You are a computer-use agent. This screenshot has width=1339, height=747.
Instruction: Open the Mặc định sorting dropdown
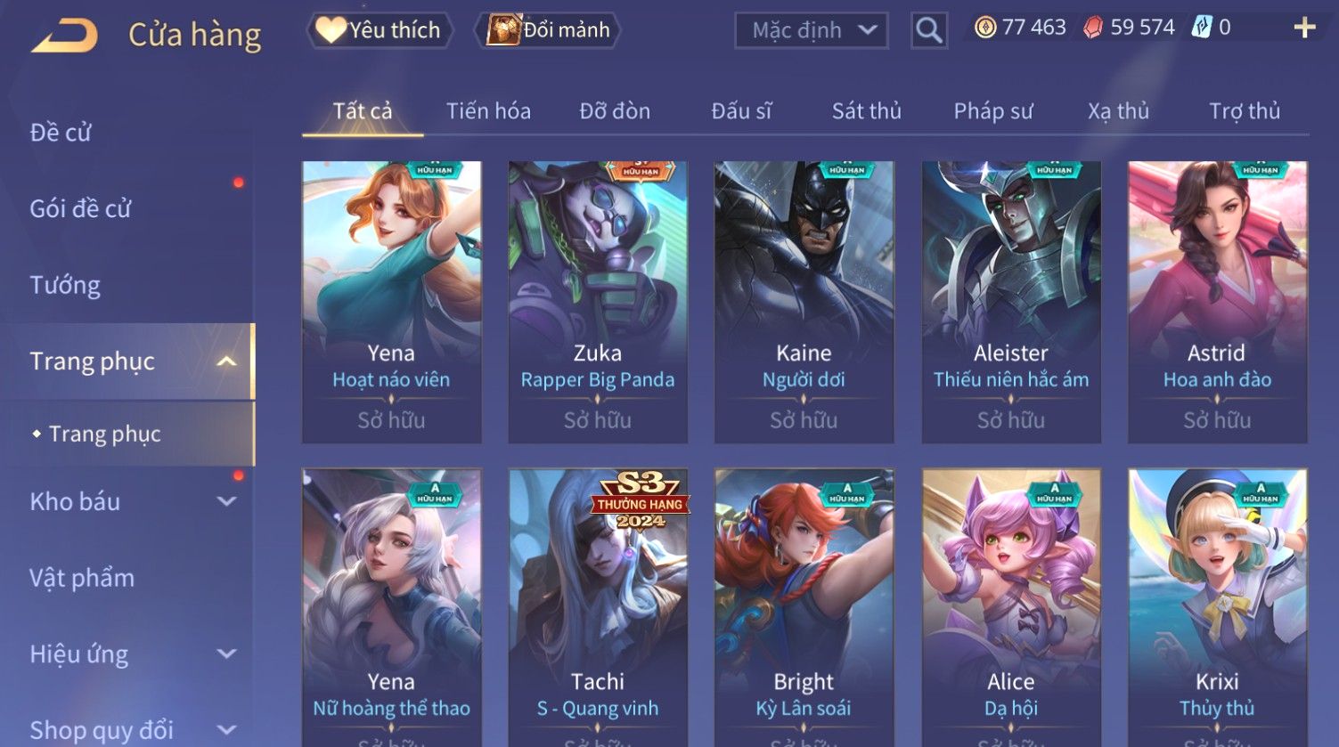point(811,30)
